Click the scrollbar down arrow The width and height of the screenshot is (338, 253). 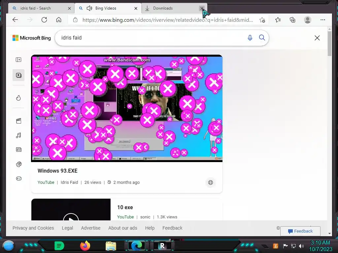329,234
